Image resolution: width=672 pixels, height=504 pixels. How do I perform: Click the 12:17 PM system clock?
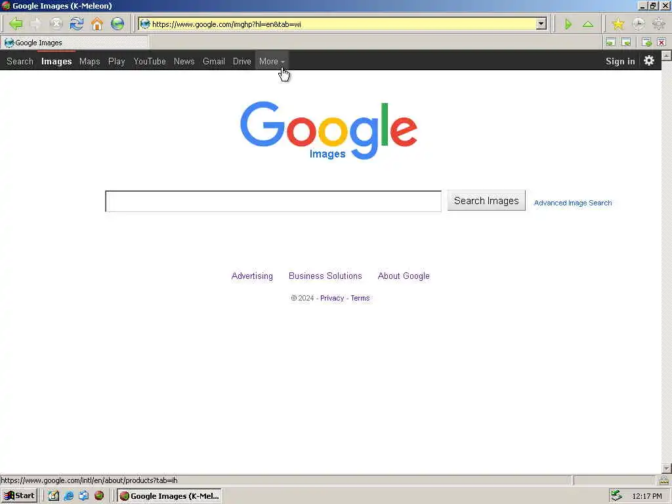pyautogui.click(x=646, y=496)
